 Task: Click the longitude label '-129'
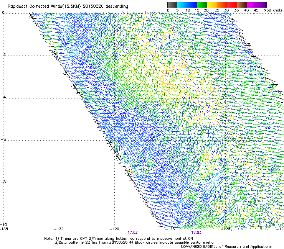[x=114, y=229]
